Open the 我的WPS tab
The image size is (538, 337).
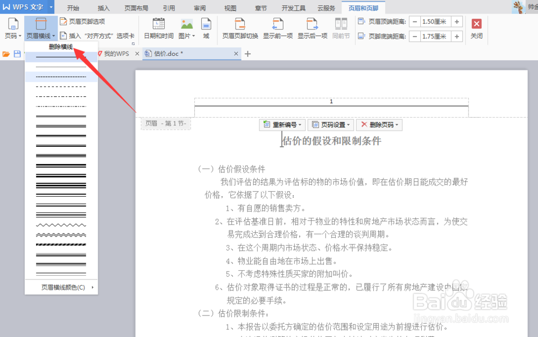coord(114,54)
